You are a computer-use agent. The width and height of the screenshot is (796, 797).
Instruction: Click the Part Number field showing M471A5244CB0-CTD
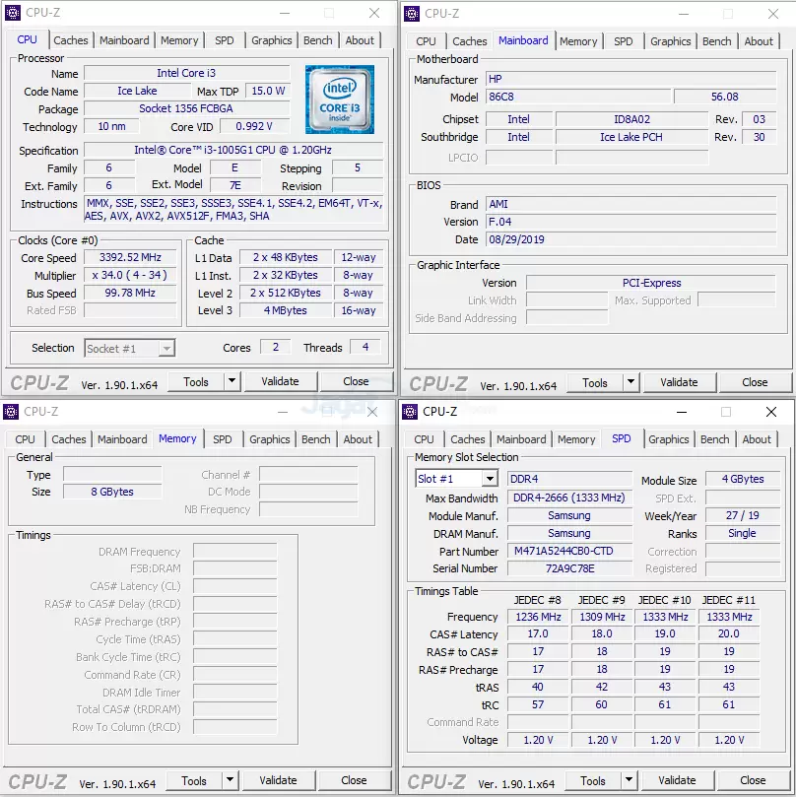coord(569,552)
